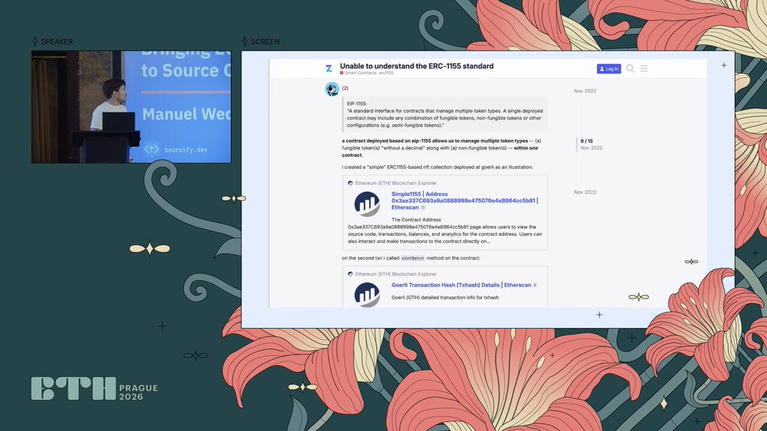The image size is (767, 431).
Task: Click the Etherscan logo in Goerli Transaction card
Action: [x=367, y=294]
